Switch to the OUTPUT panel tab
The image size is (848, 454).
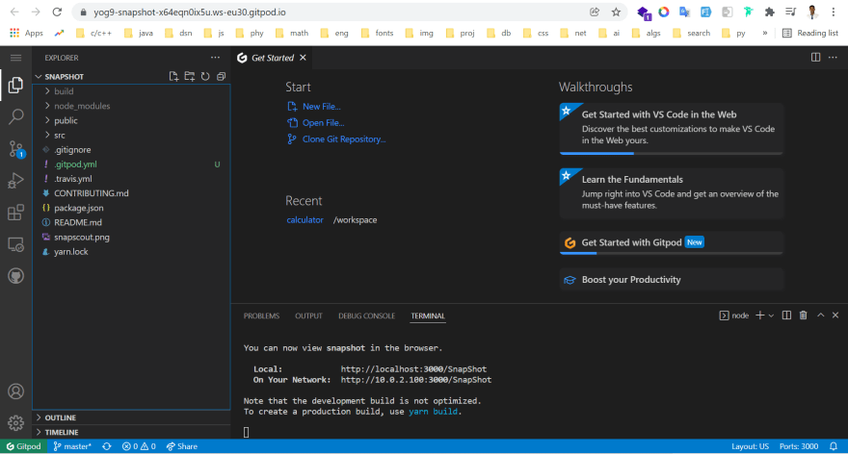308,315
